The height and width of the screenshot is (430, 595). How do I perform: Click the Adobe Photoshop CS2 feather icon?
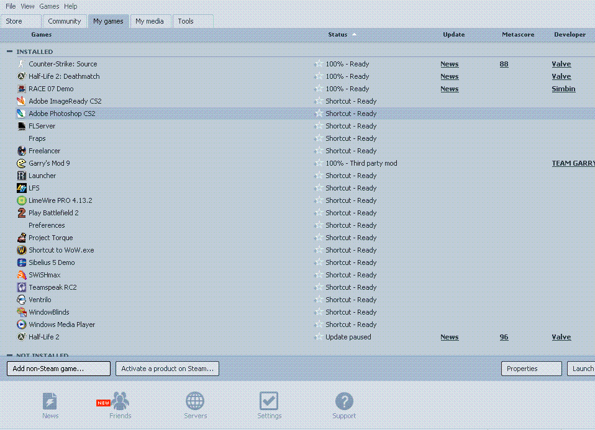coord(22,114)
